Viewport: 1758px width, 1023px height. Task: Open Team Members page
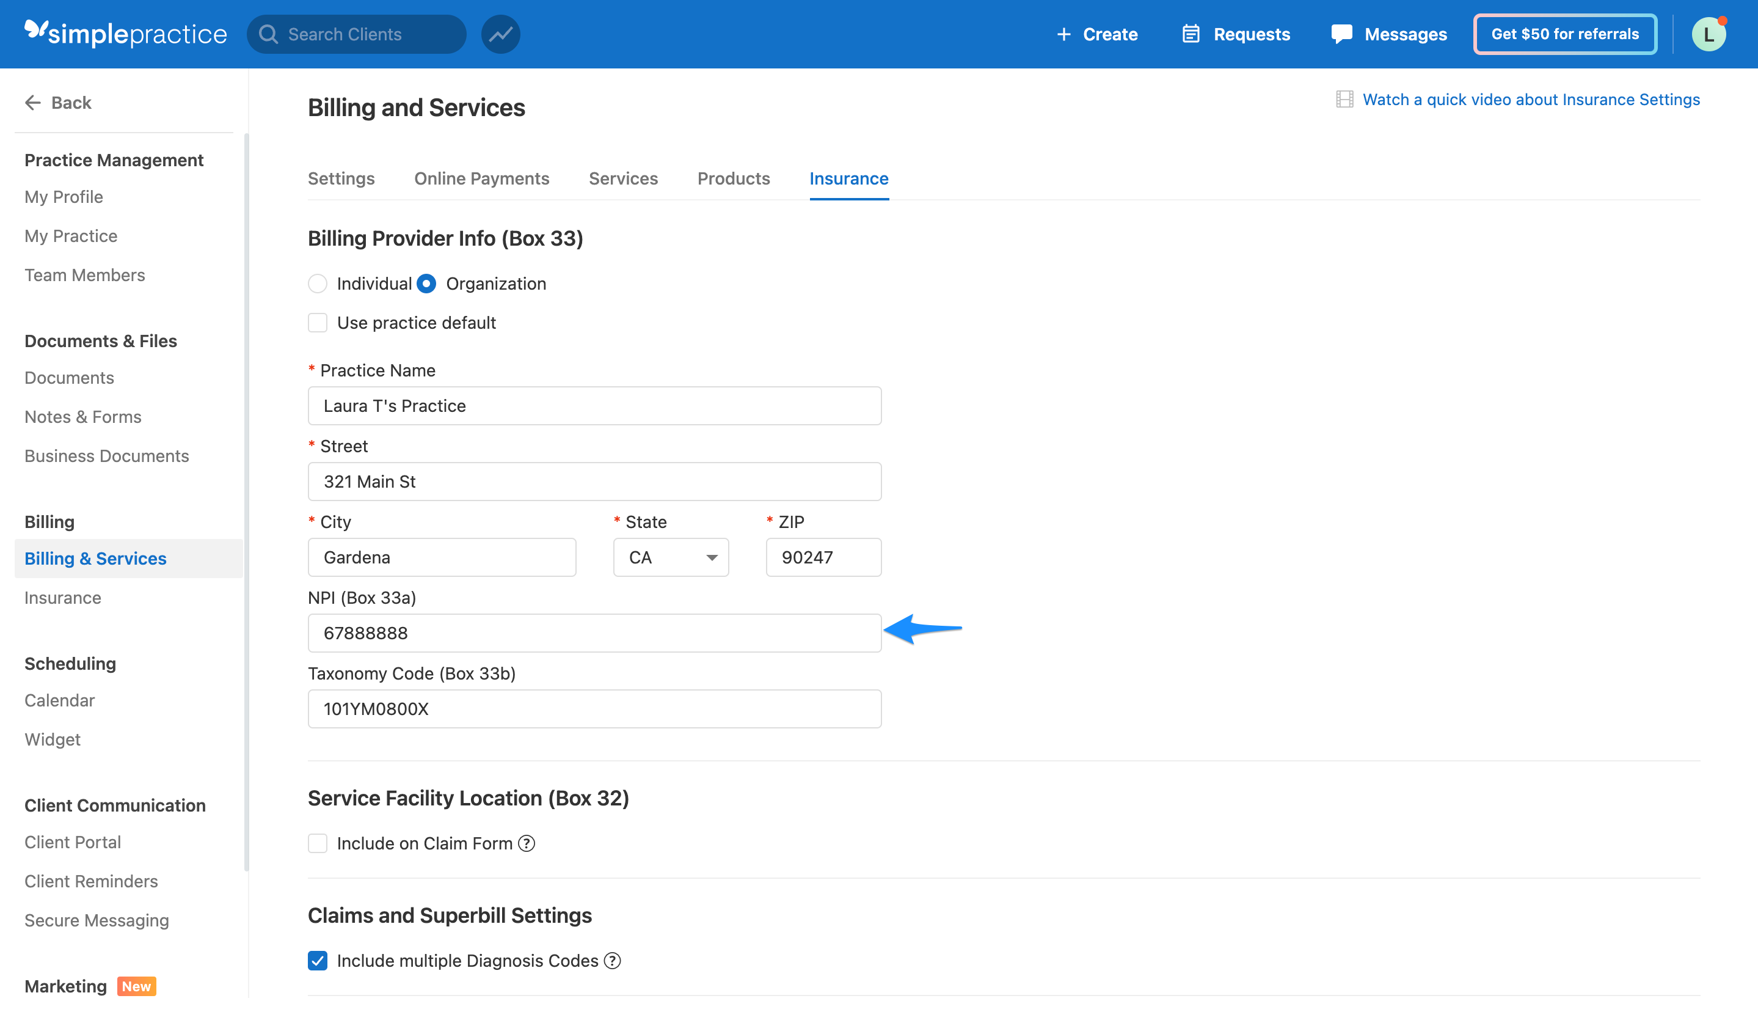pyautogui.click(x=84, y=275)
